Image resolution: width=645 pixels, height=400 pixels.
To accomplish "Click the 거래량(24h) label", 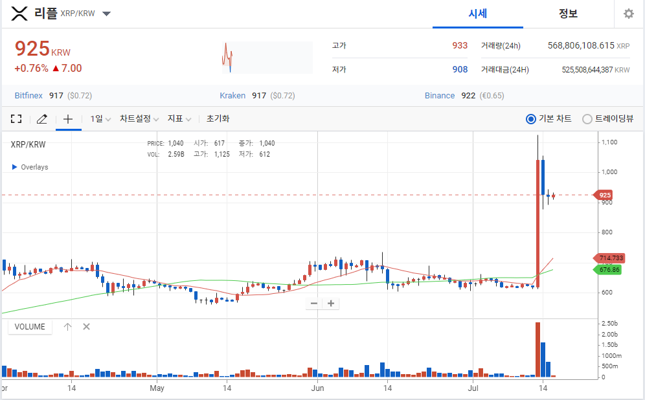I will tap(501, 46).
